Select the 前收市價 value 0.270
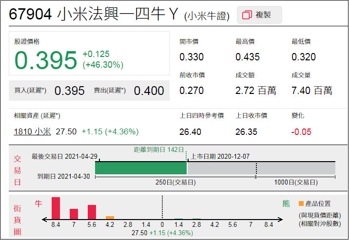349x240 pixels. (192, 91)
